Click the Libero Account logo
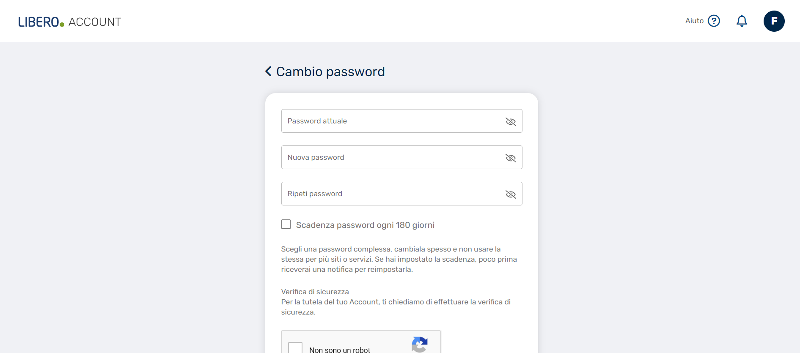Viewport: 800px width, 353px height. 69,21
